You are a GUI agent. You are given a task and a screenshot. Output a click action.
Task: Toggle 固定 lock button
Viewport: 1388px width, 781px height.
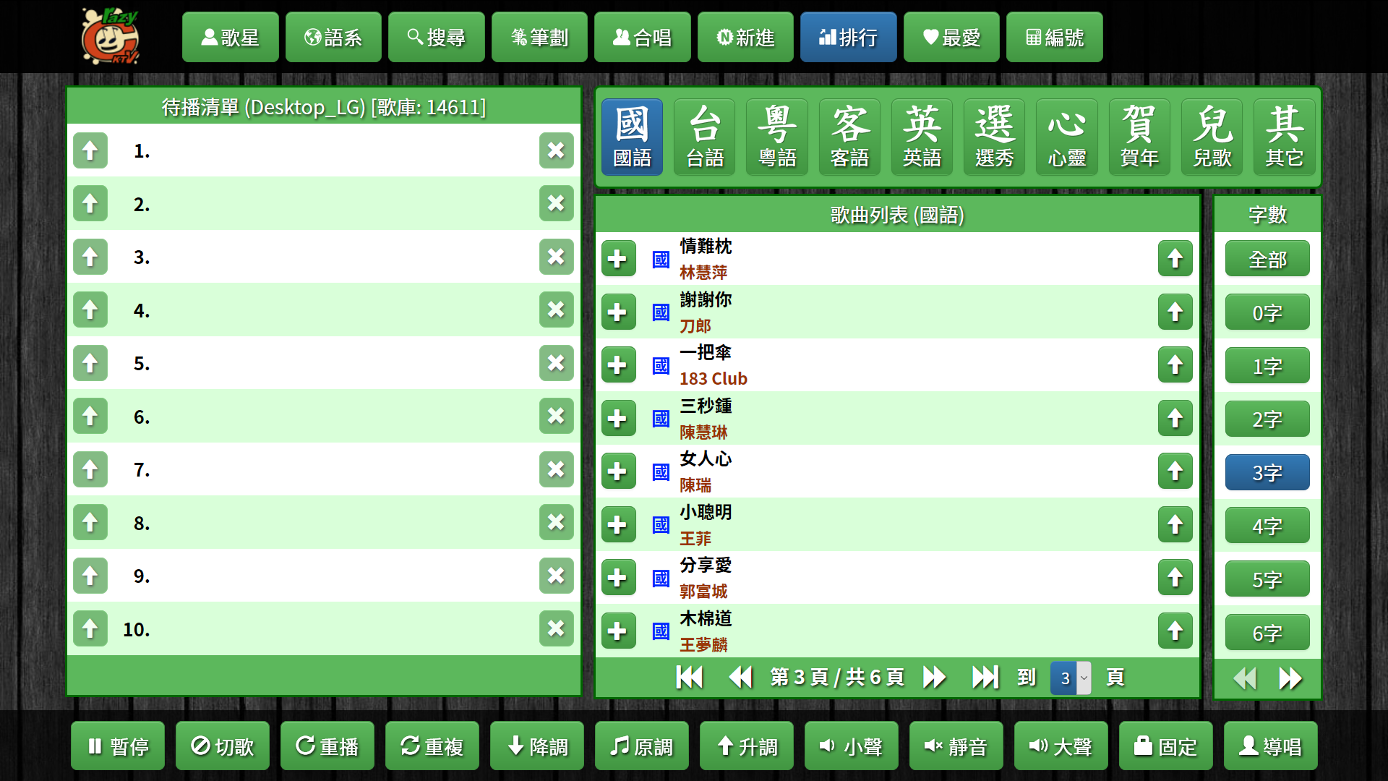1165,746
